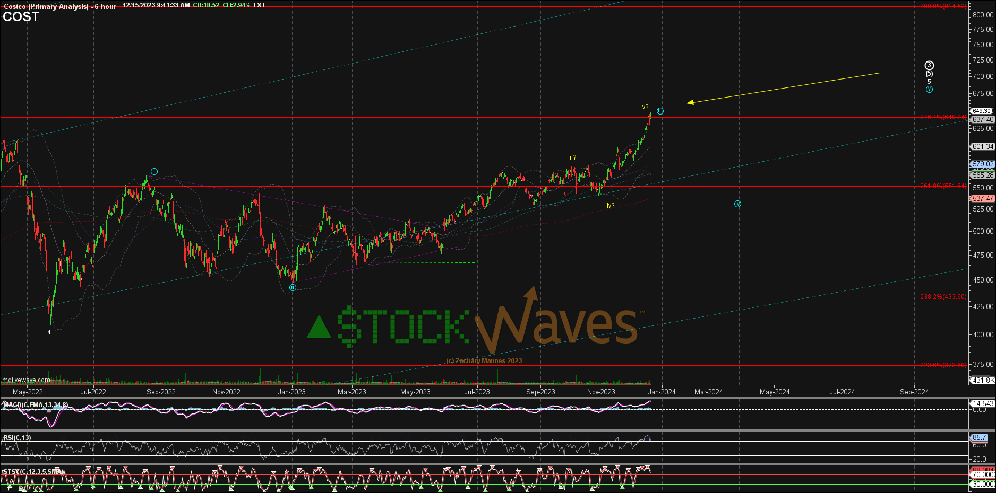Image resolution: width=996 pixels, height=493 pixels.
Task: Select the MACD(C,EMA,13,34,8) indicator label
Action: [x=36, y=403]
